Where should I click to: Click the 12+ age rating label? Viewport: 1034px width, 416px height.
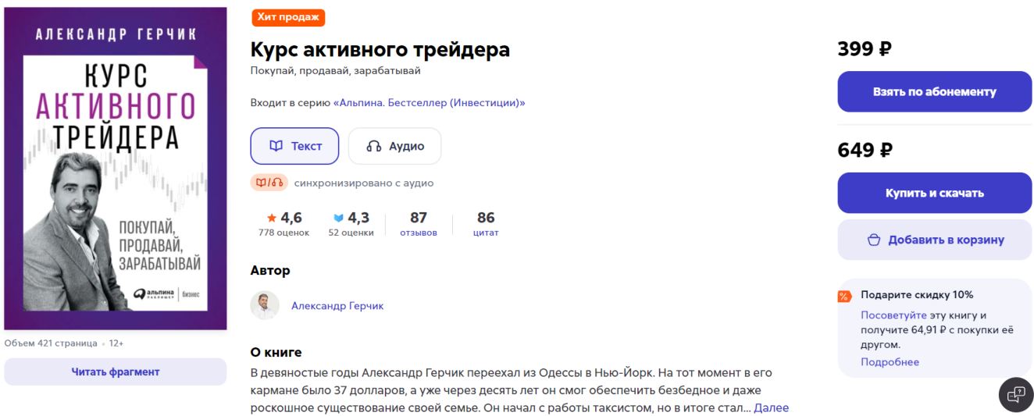click(116, 343)
